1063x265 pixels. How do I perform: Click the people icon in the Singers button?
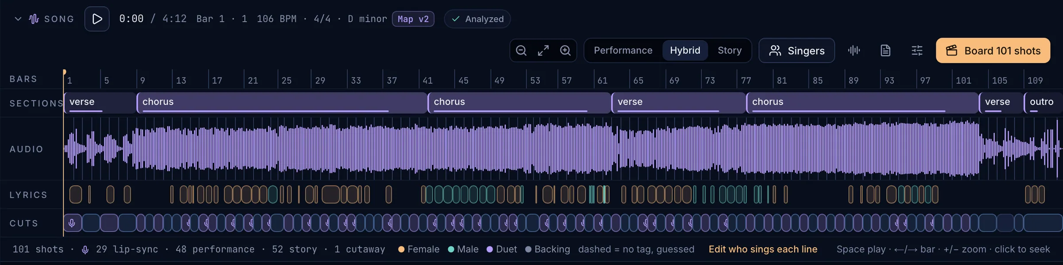click(x=775, y=51)
